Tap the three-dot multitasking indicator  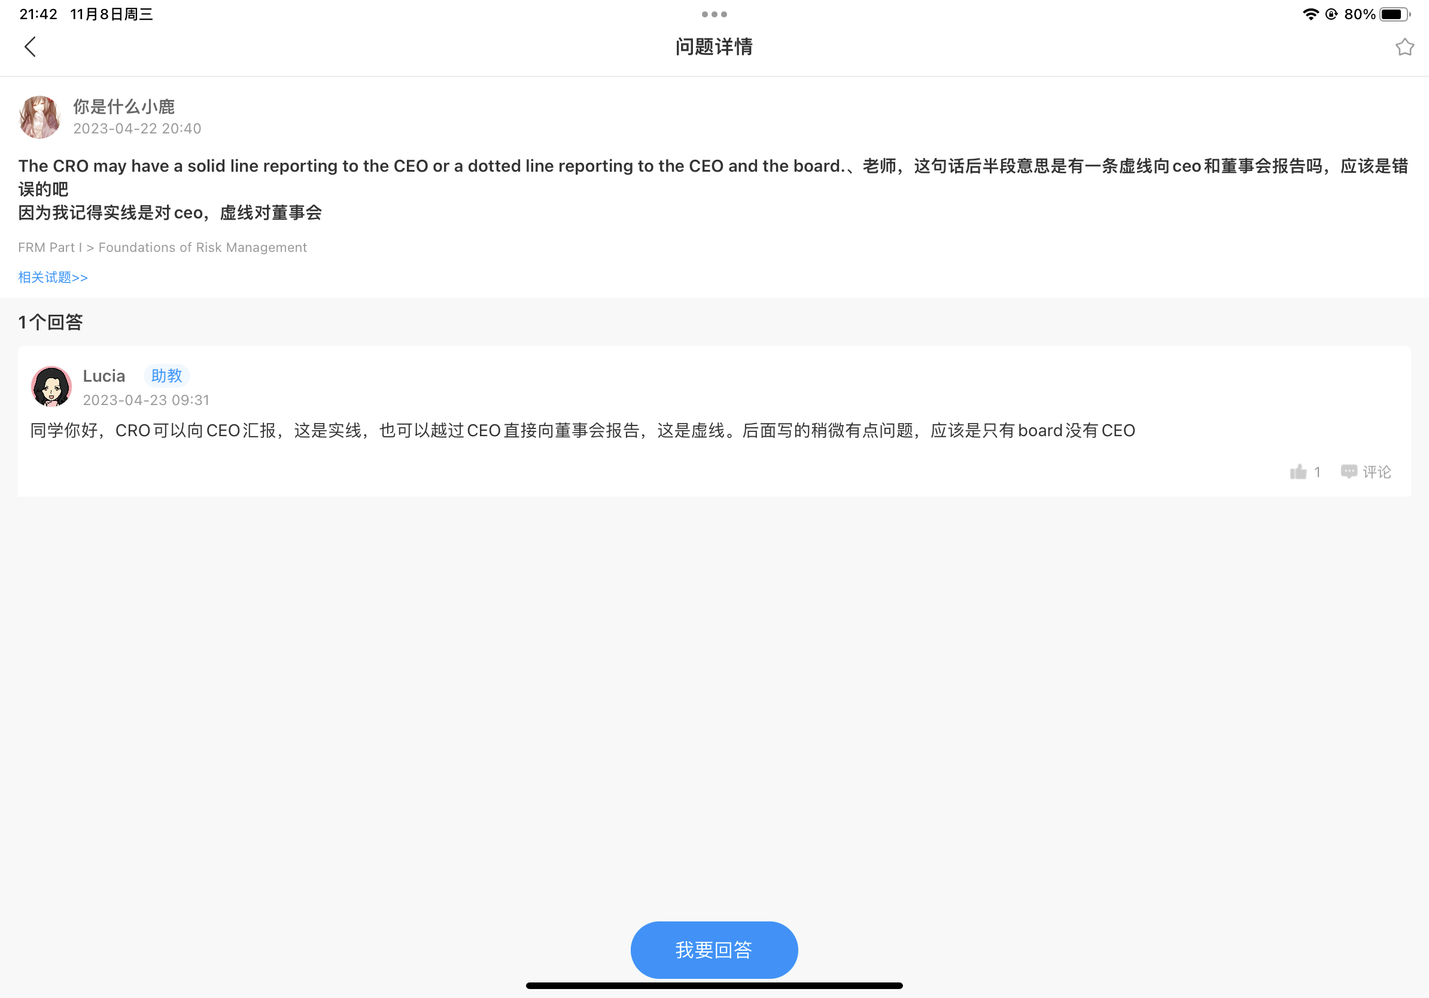[x=714, y=14]
